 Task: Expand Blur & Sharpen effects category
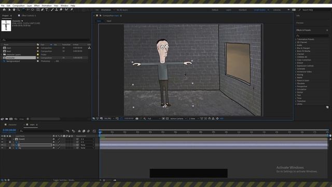296,48
